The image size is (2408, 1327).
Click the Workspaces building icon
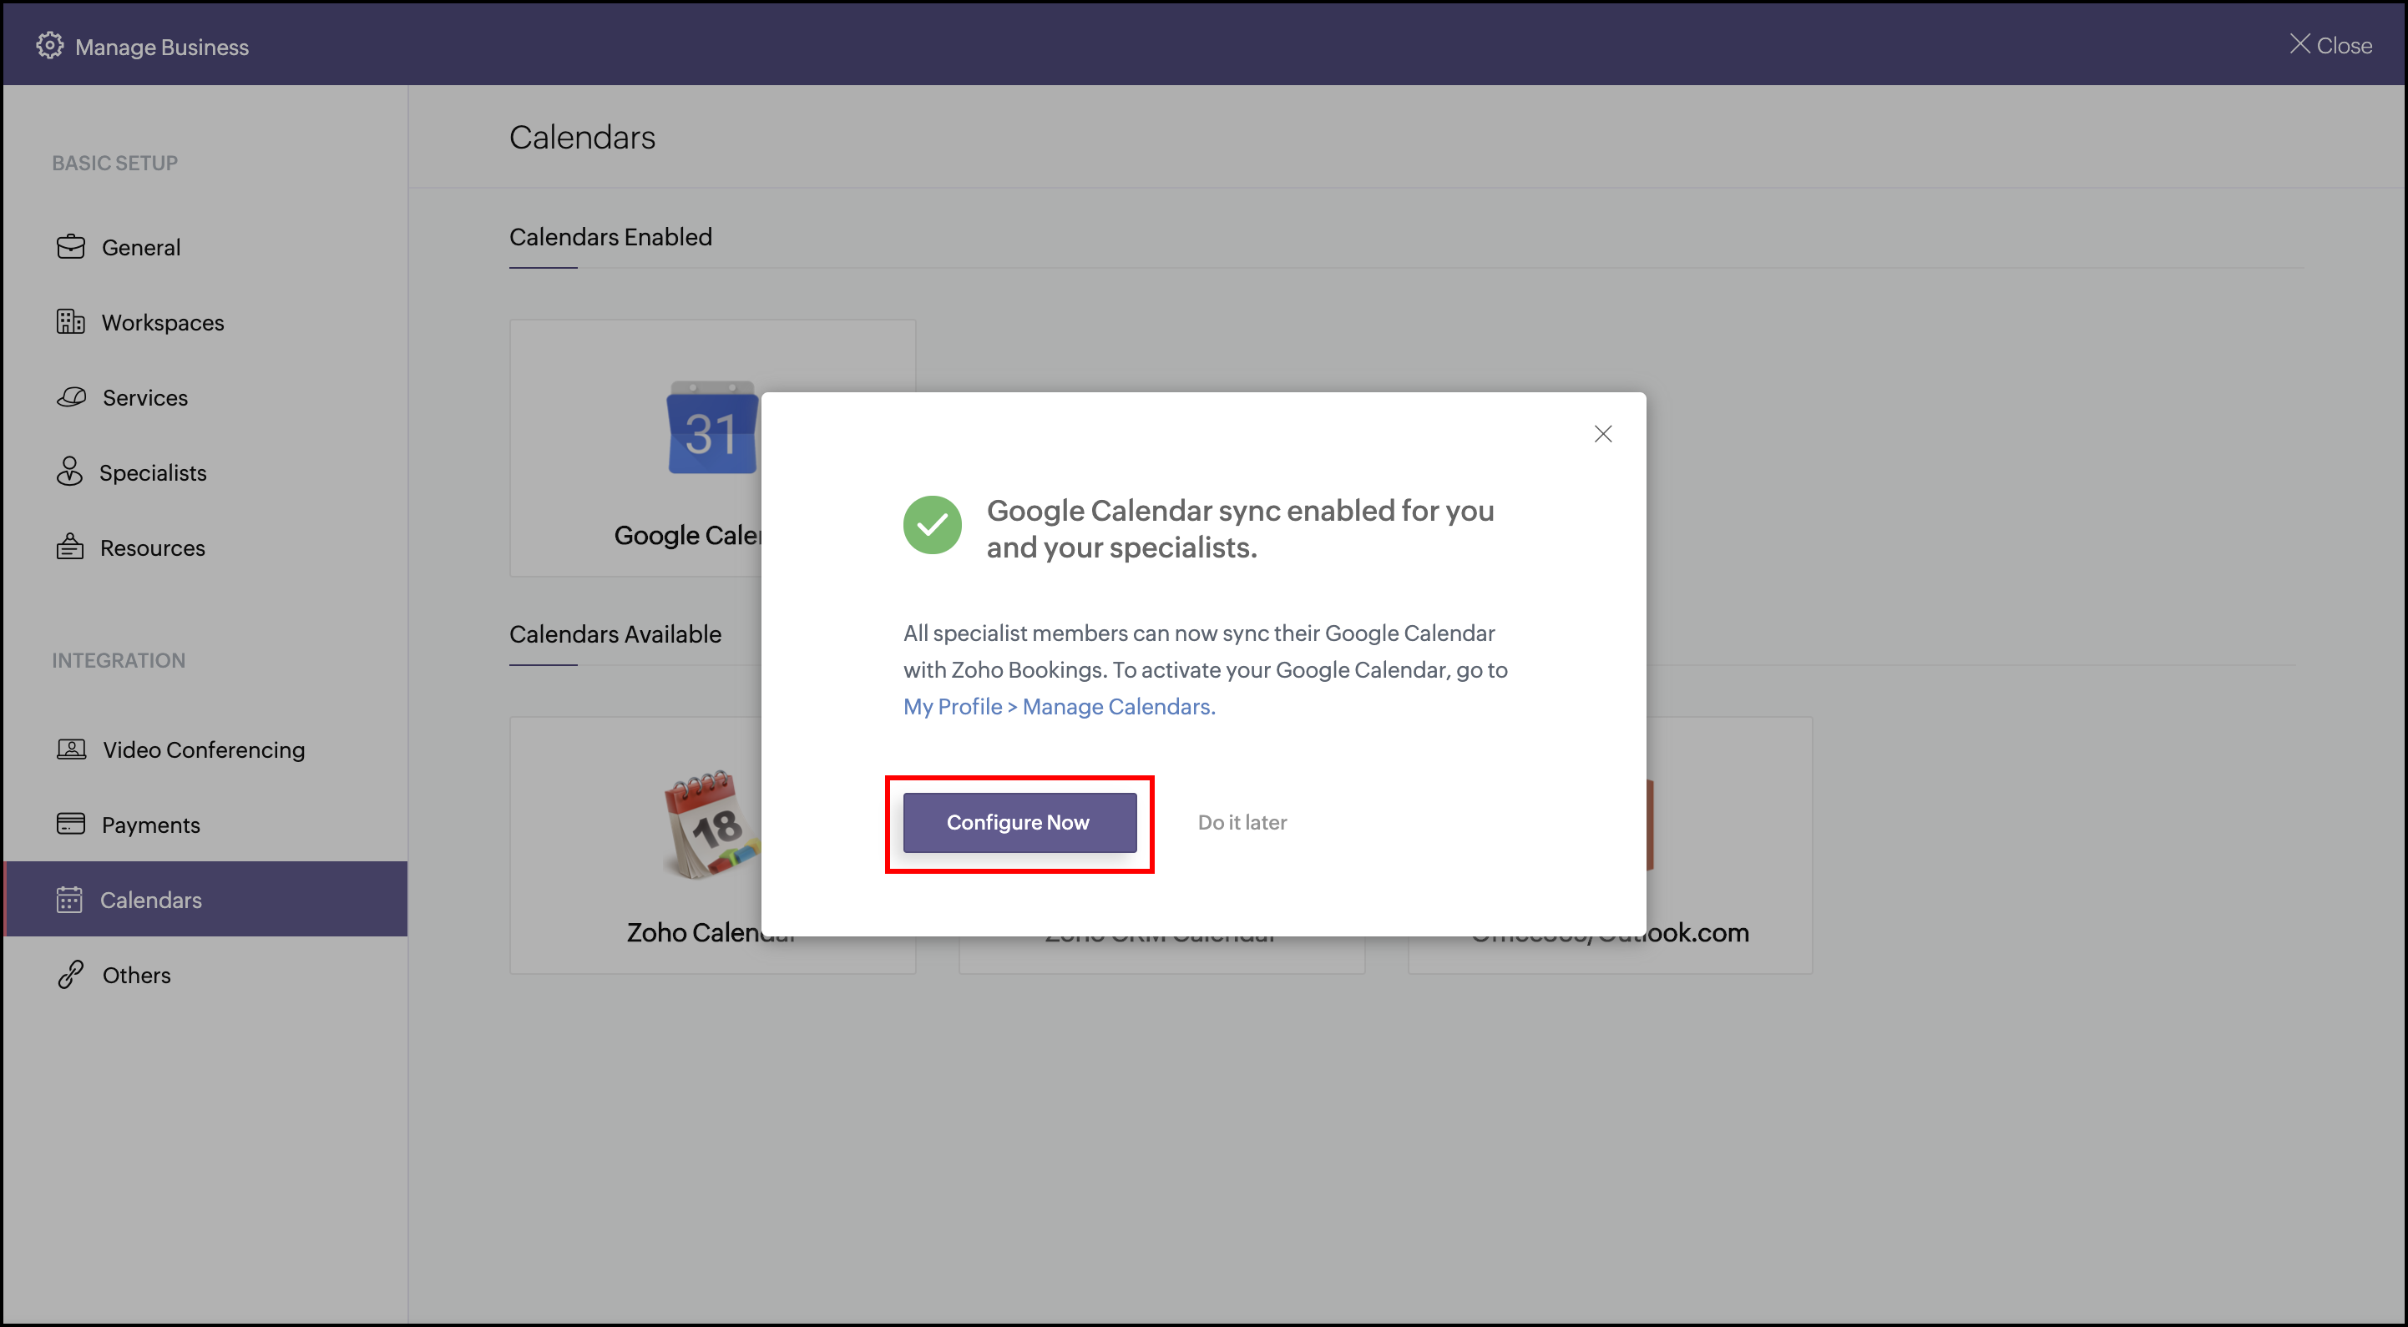click(70, 321)
